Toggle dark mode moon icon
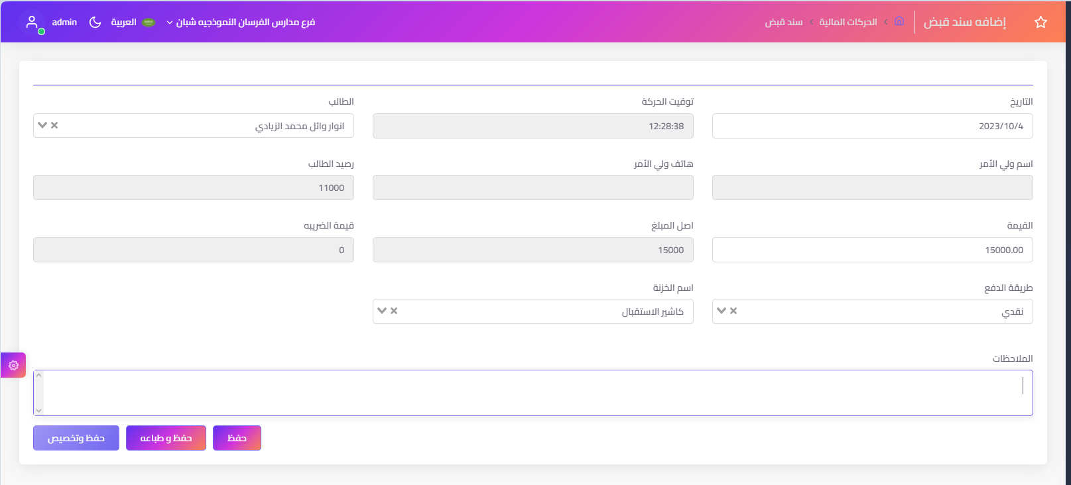This screenshot has width=1071, height=485. coord(95,23)
